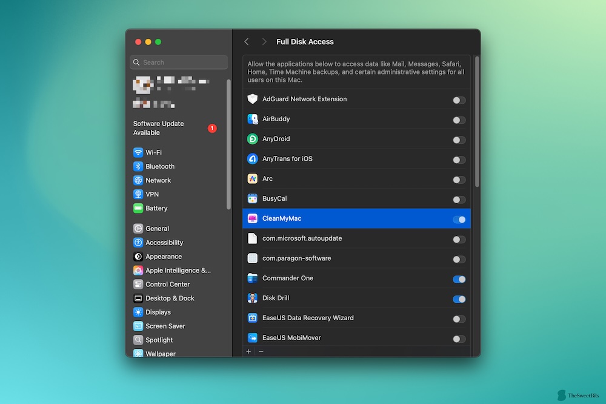Click the app list vertical scrollbar
Image resolution: width=606 pixels, height=404 pixels.
click(477, 122)
